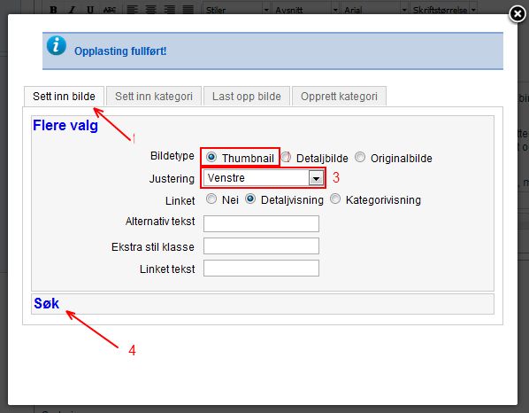The image size is (529, 413).
Task: Select Kategorivisning link option
Action: (335, 199)
